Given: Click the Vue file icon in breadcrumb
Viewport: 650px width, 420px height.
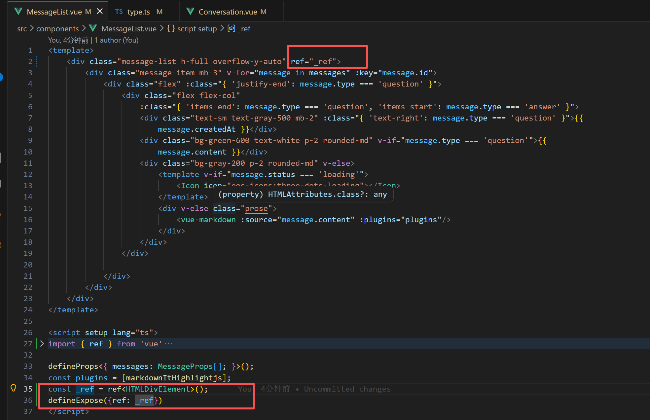Looking at the screenshot, I should pyautogui.click(x=93, y=28).
